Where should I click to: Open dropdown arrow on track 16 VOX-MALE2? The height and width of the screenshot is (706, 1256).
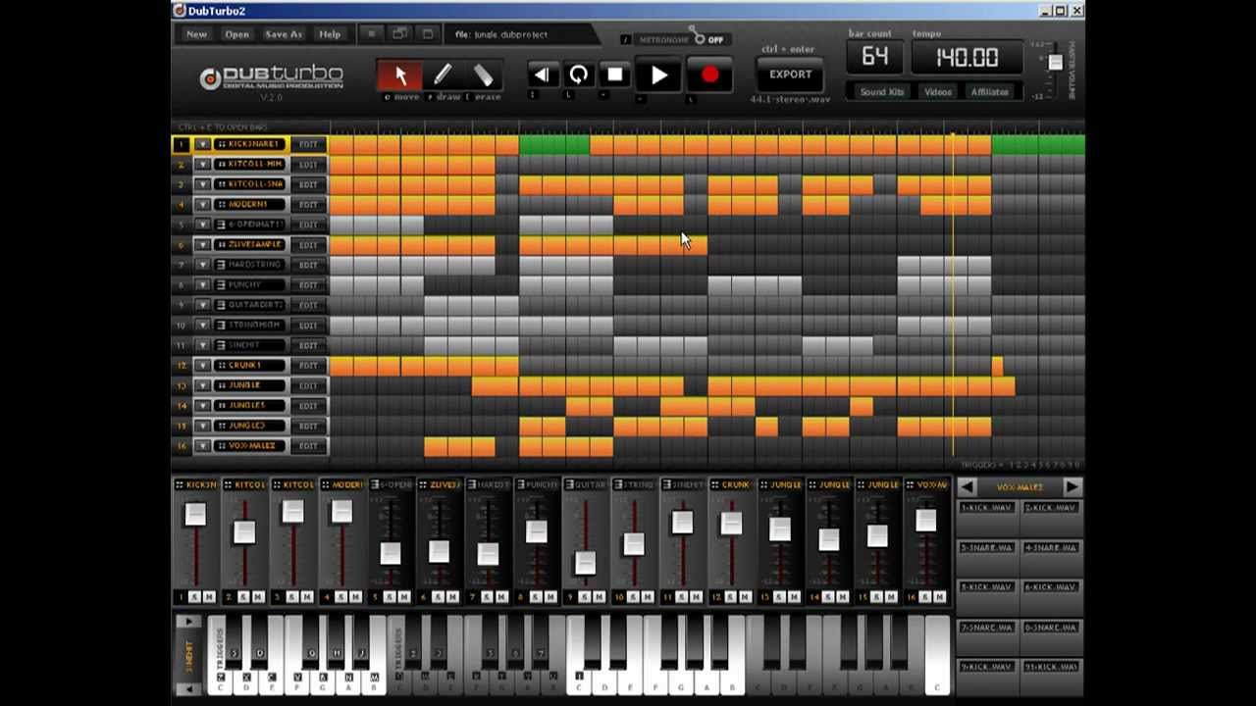[202, 445]
